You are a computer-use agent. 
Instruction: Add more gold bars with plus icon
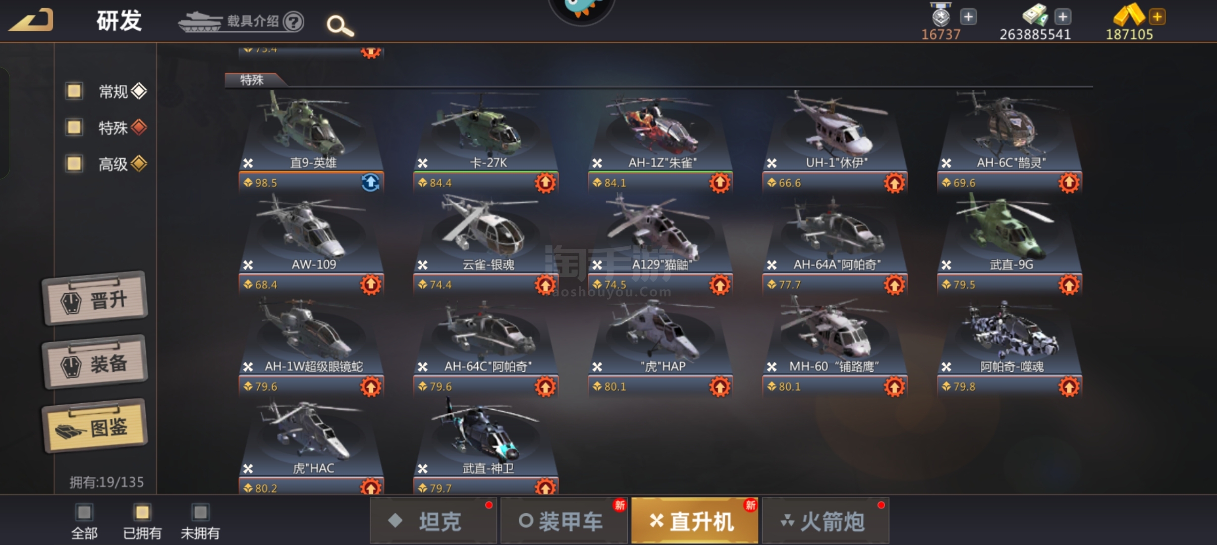pyautogui.click(x=1157, y=17)
